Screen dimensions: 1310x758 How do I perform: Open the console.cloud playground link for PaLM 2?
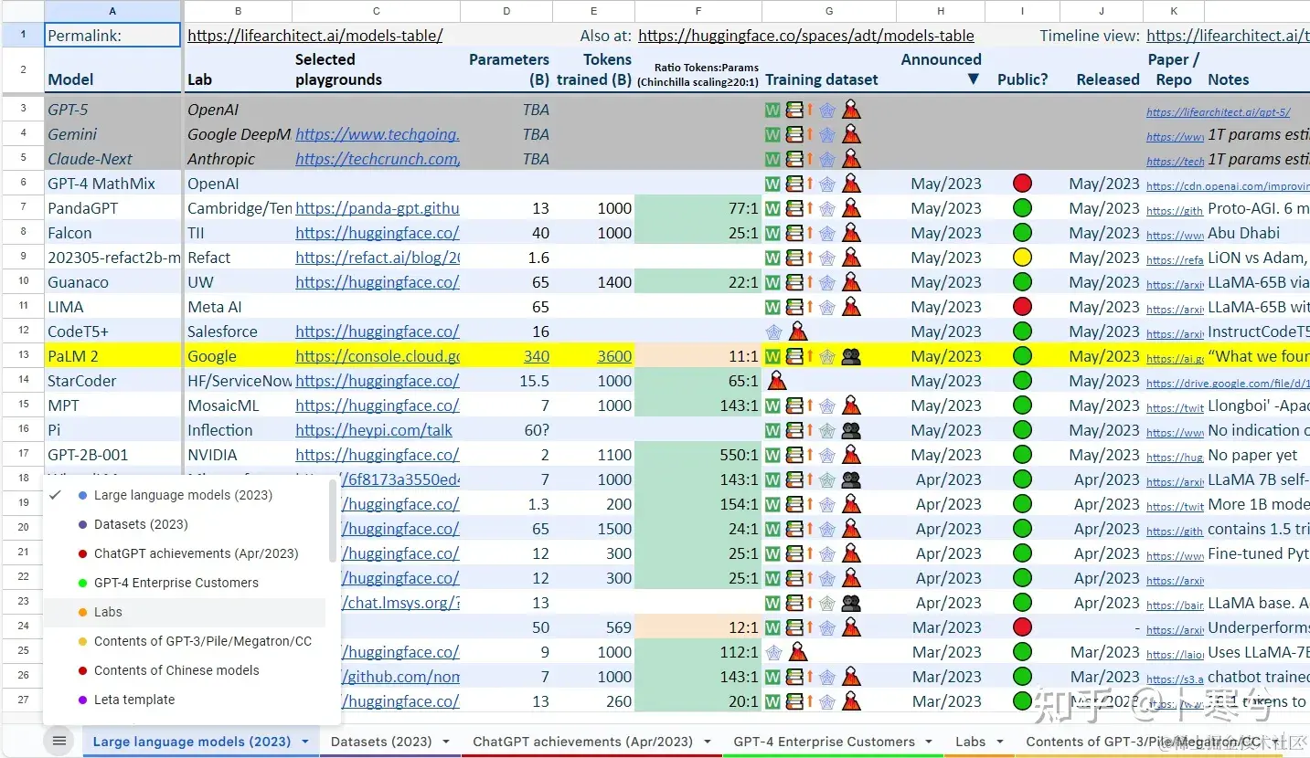(x=378, y=356)
